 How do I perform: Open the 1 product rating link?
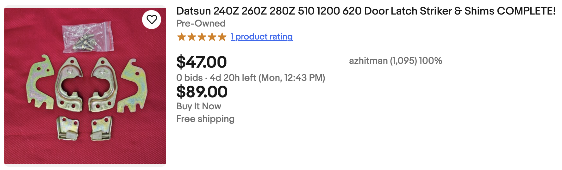(x=261, y=37)
